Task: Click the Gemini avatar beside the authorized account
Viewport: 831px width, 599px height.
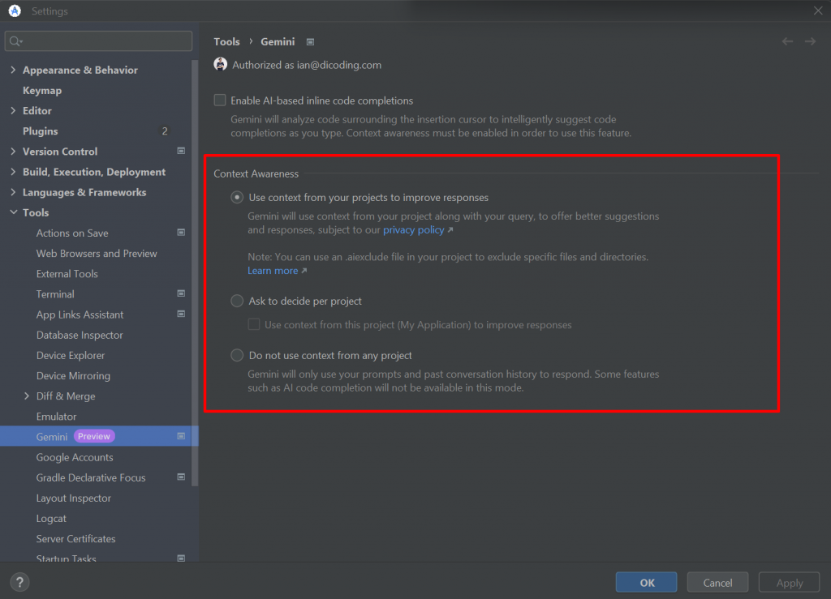Action: coord(219,64)
